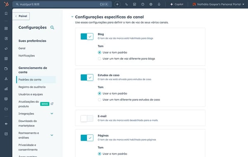Open the Marketing megaphone icon in sidebar
This screenshot has height=157, width=248.
point(6,48)
